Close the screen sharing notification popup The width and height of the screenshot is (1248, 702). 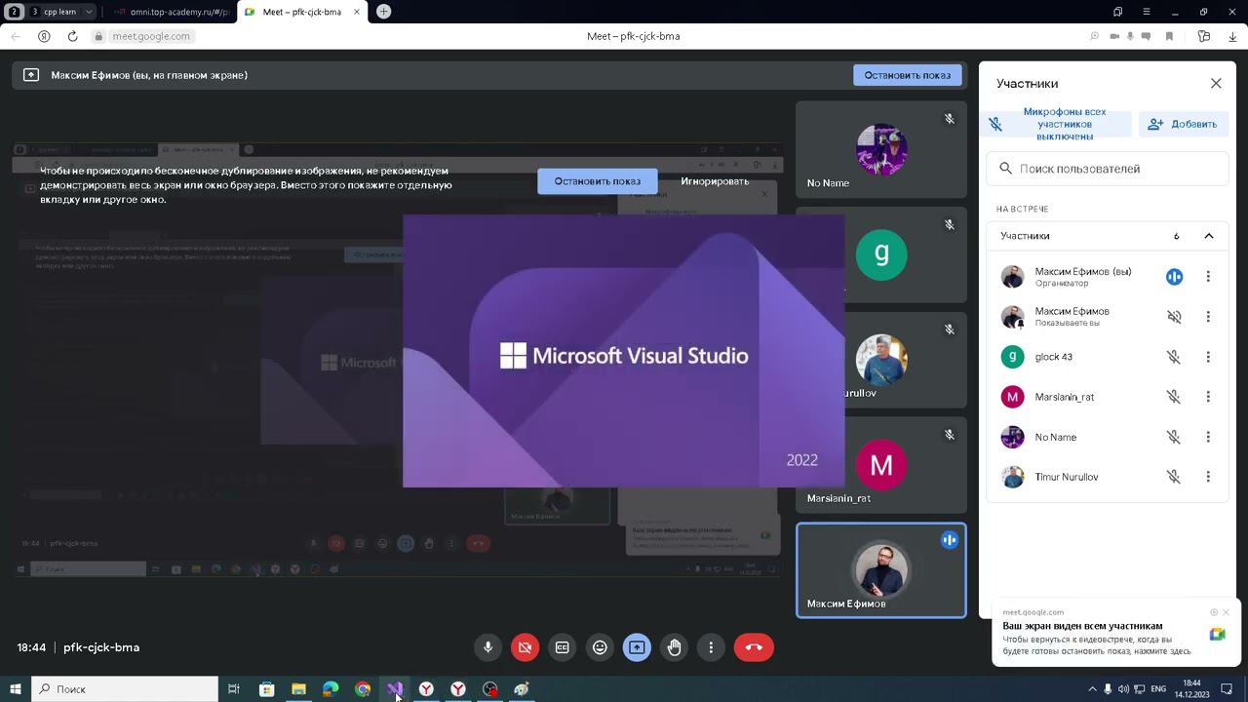(x=1226, y=612)
